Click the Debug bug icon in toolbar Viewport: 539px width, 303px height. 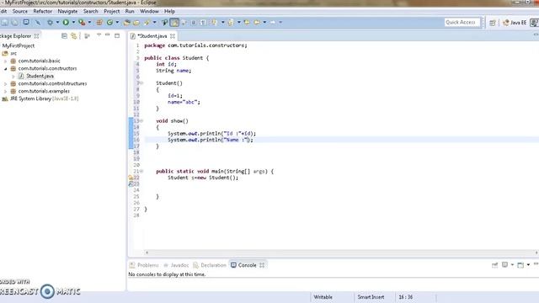[x=51, y=23]
